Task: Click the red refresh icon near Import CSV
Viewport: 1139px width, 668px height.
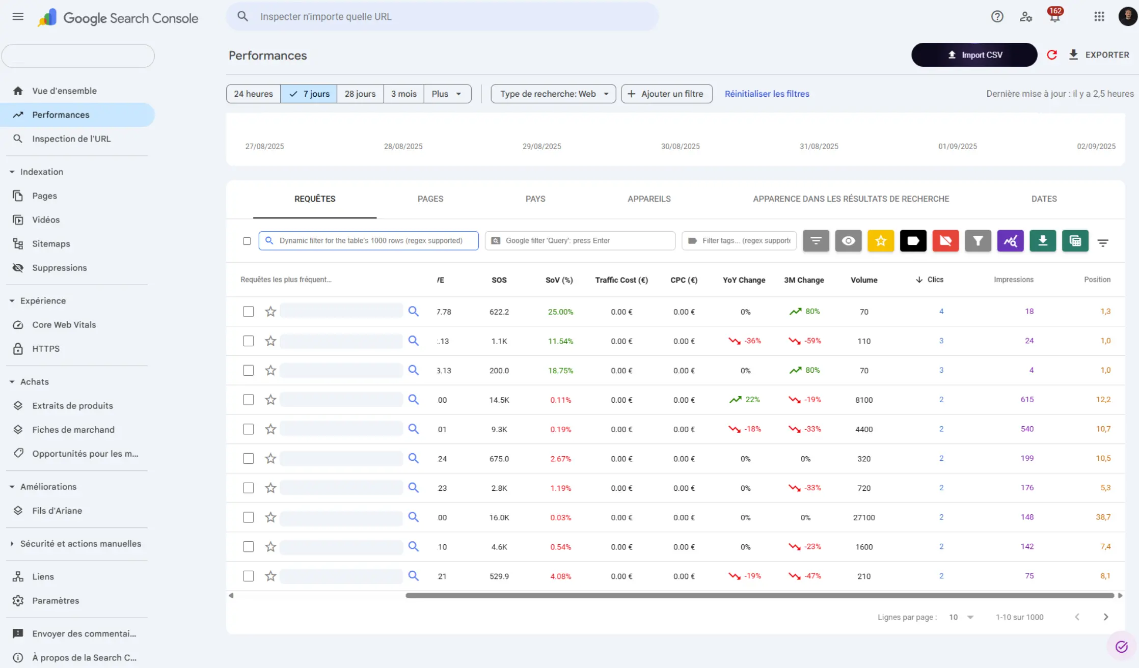Action: click(1052, 55)
